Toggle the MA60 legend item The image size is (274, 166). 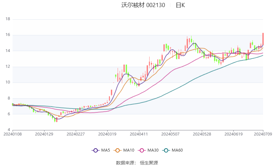tap(172, 150)
